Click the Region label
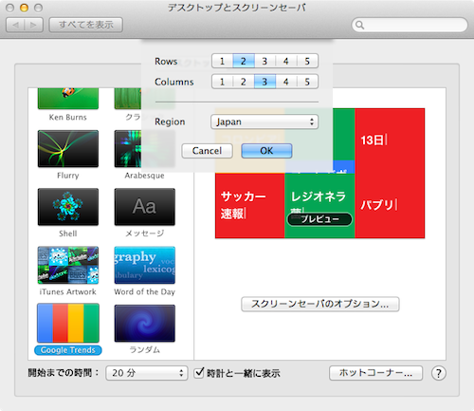The width and height of the screenshot is (474, 411). 170,121
